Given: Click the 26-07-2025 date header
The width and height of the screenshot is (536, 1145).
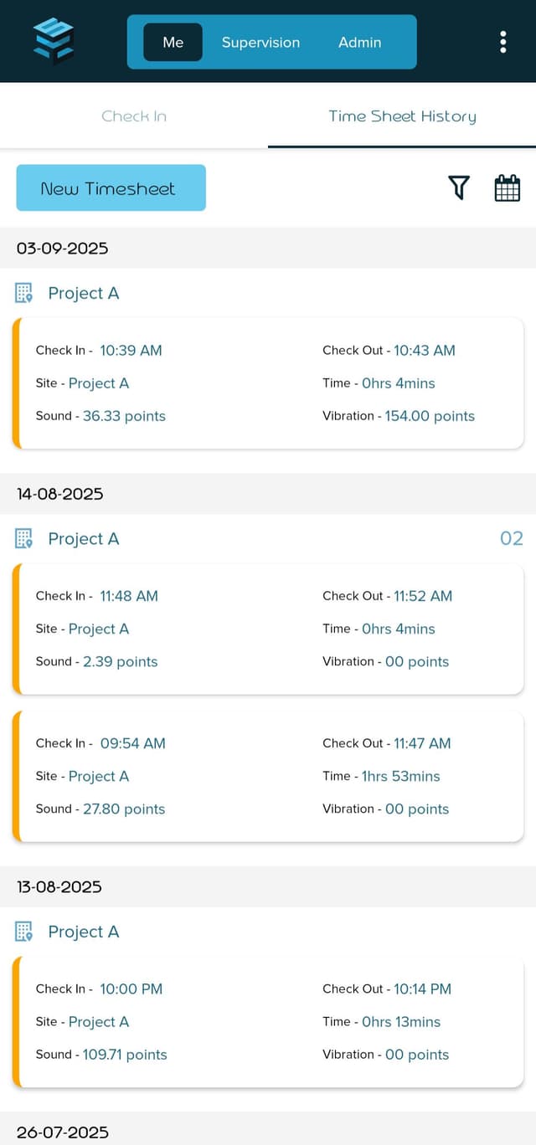Looking at the screenshot, I should tap(62, 1132).
